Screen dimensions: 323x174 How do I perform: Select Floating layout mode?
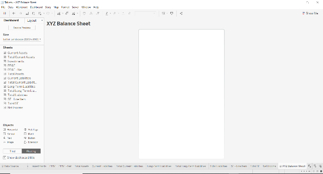click(31, 151)
